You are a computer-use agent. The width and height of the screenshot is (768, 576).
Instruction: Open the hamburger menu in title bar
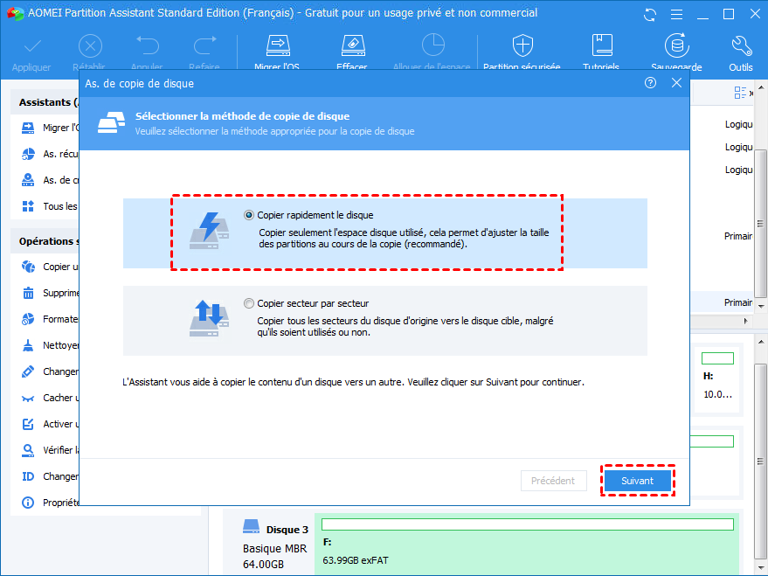click(x=676, y=15)
